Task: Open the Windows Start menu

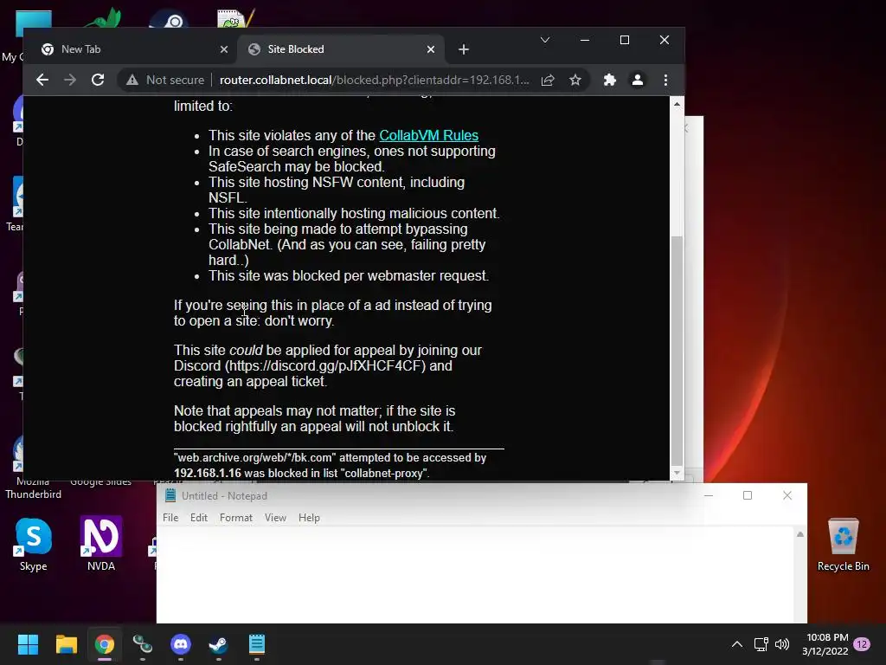Action: (x=28, y=644)
